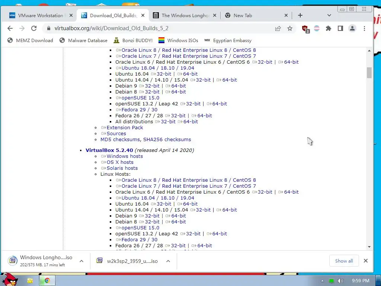
Task: Bookmark this page with star icon
Action: (289, 28)
